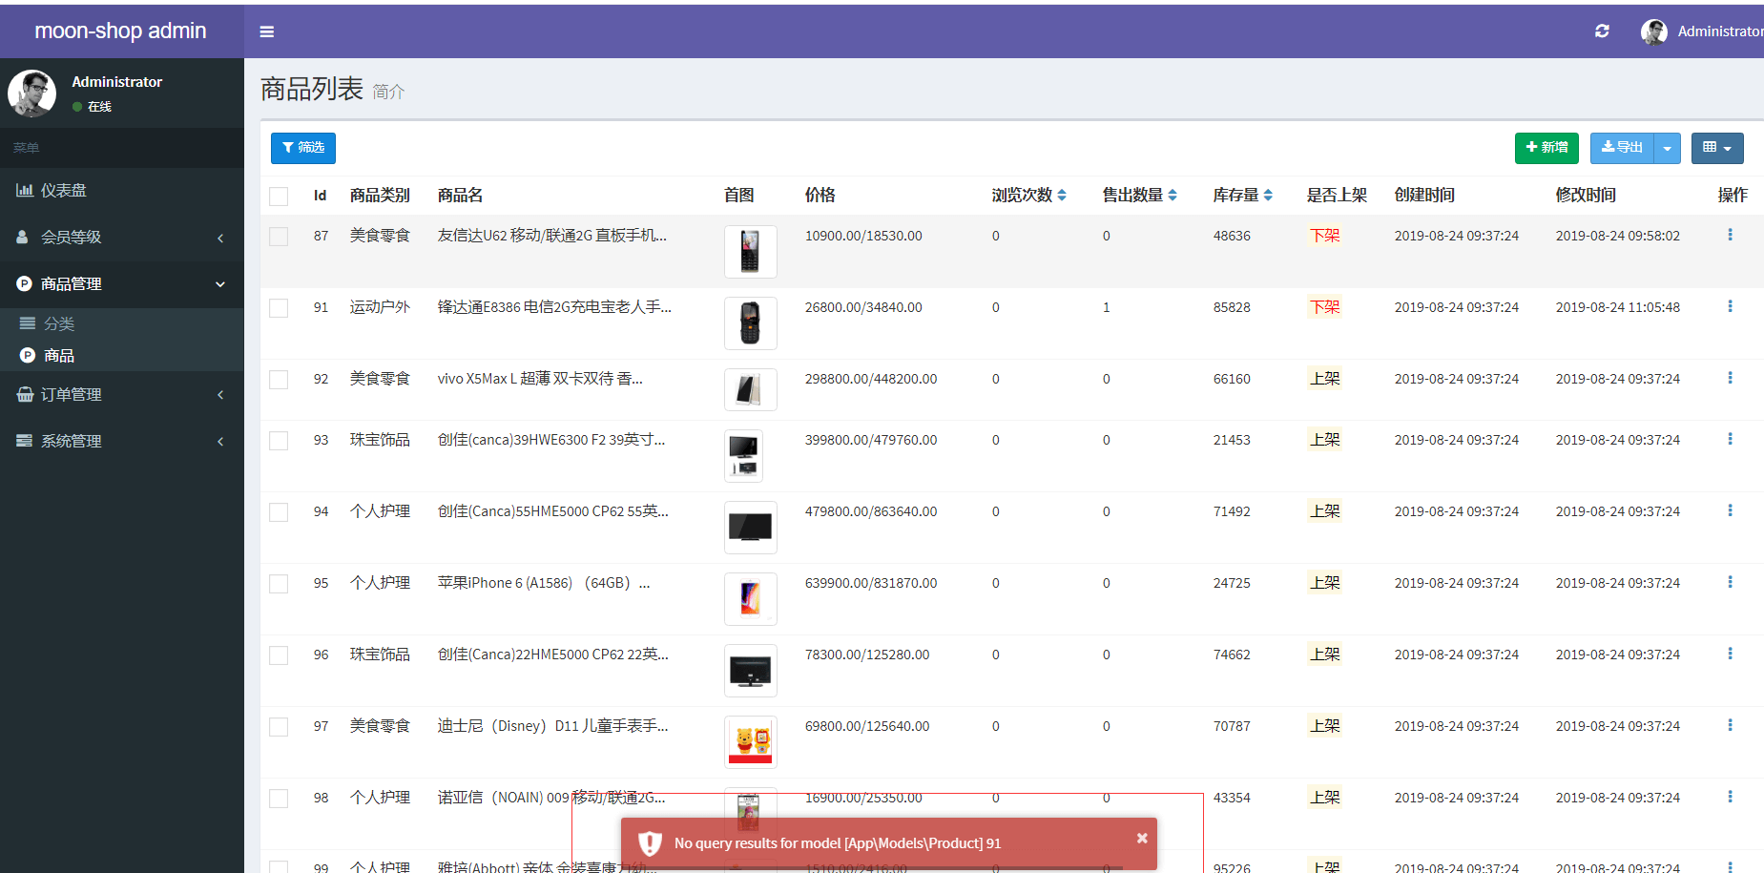Check the box for product row 87
This screenshot has height=873, width=1764.
[279, 237]
